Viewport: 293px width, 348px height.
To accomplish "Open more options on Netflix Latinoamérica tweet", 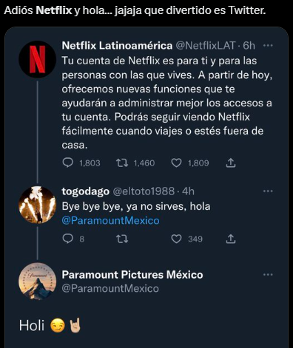I will (268, 46).
